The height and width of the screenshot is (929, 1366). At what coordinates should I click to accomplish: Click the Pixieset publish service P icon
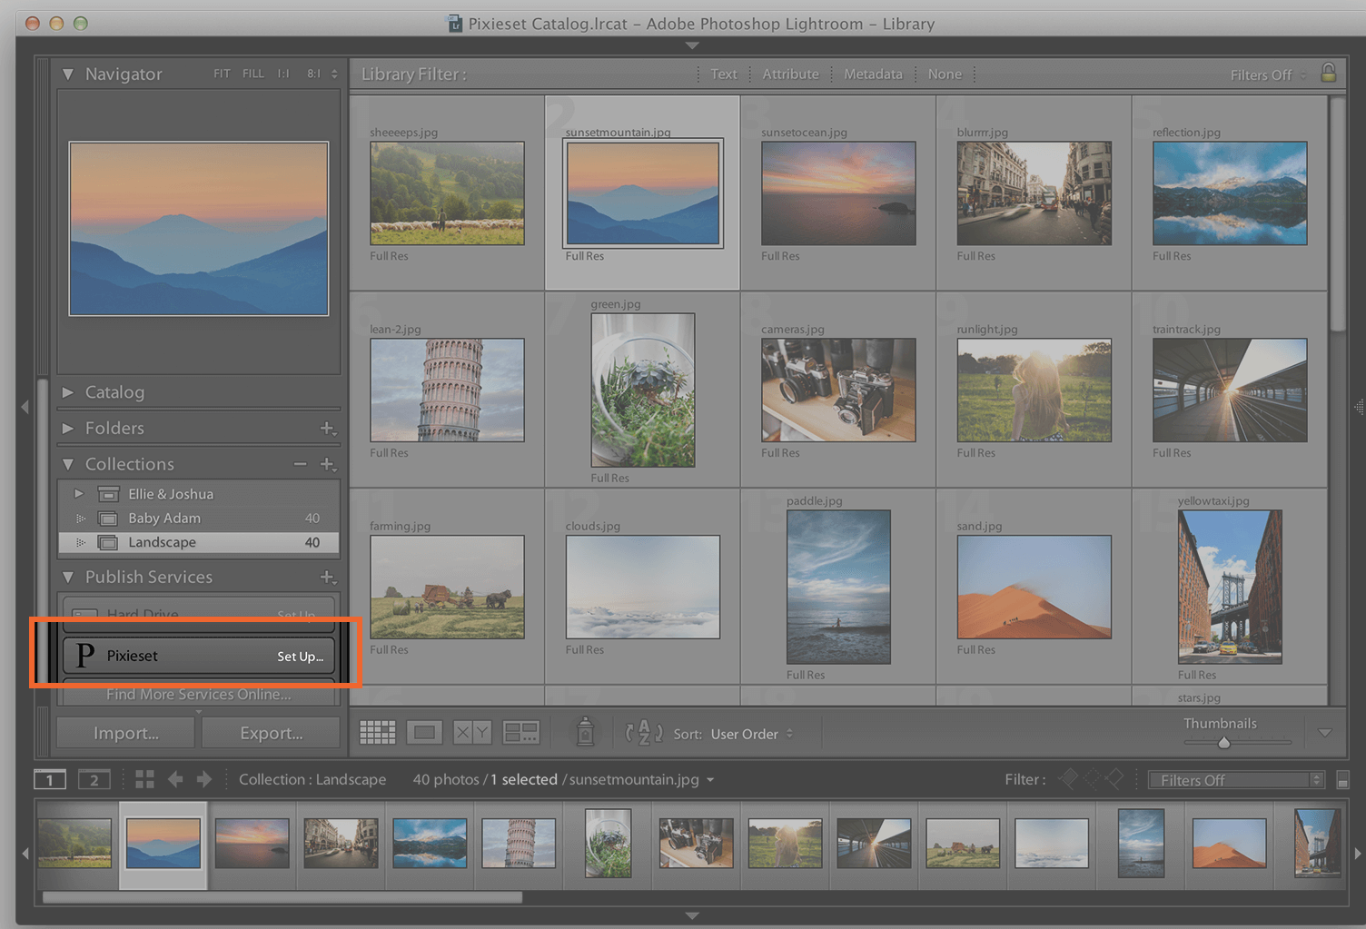(x=86, y=656)
